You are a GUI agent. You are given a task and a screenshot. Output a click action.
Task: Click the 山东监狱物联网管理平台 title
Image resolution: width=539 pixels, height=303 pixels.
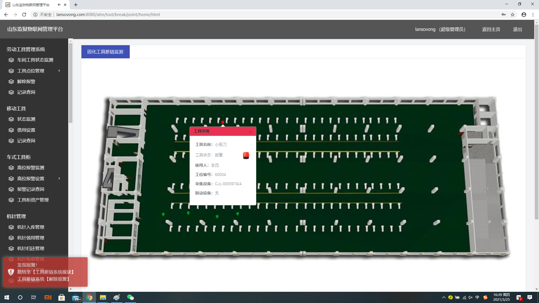pos(35,29)
